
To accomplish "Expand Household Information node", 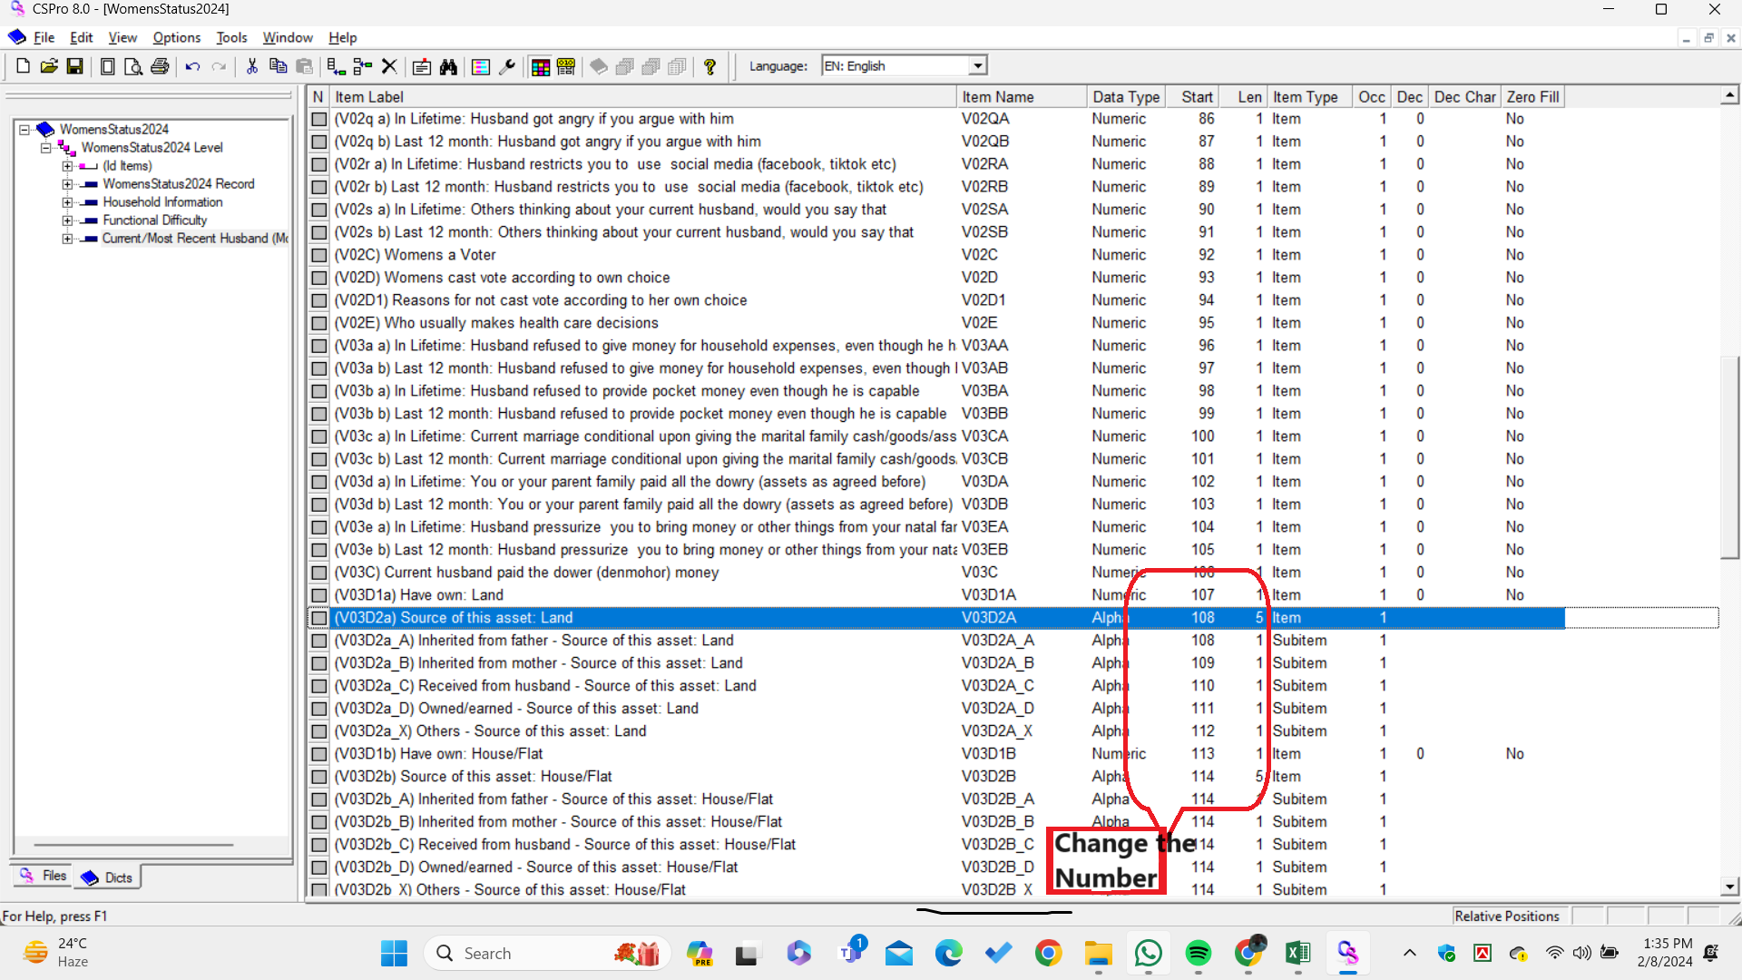I will click(67, 202).
